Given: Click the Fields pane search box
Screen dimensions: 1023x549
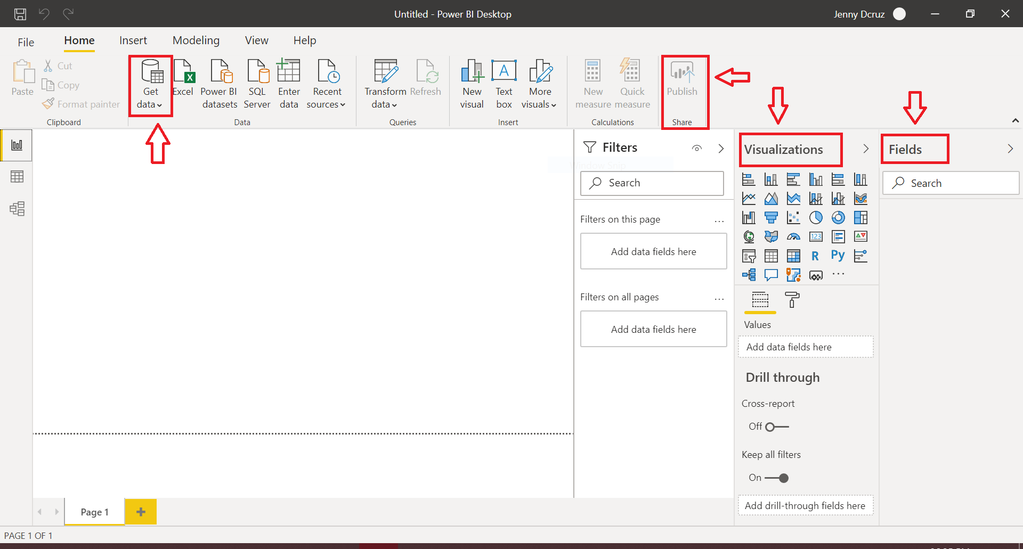Looking at the screenshot, I should [x=951, y=183].
